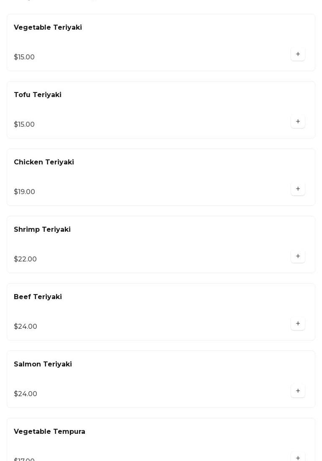
Task: Add Tofu Teriyaki with plus icon
Action: pyautogui.click(x=298, y=122)
